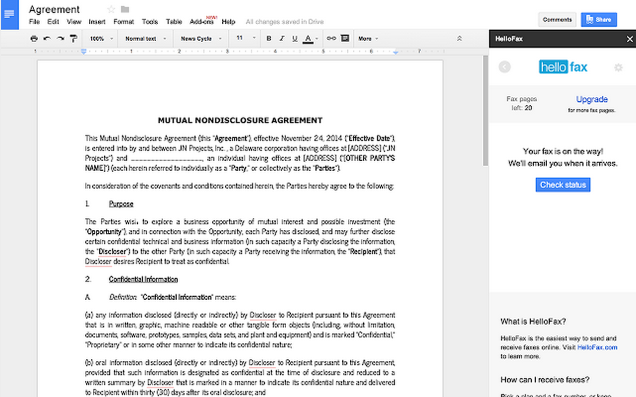
Task: Open the File menu
Action: [x=34, y=22]
